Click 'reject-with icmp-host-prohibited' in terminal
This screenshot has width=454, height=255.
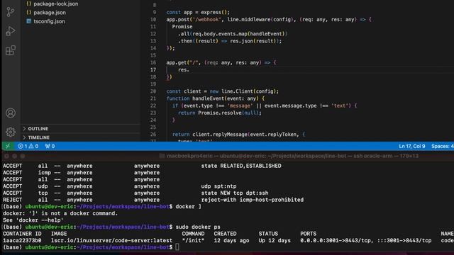(253, 200)
